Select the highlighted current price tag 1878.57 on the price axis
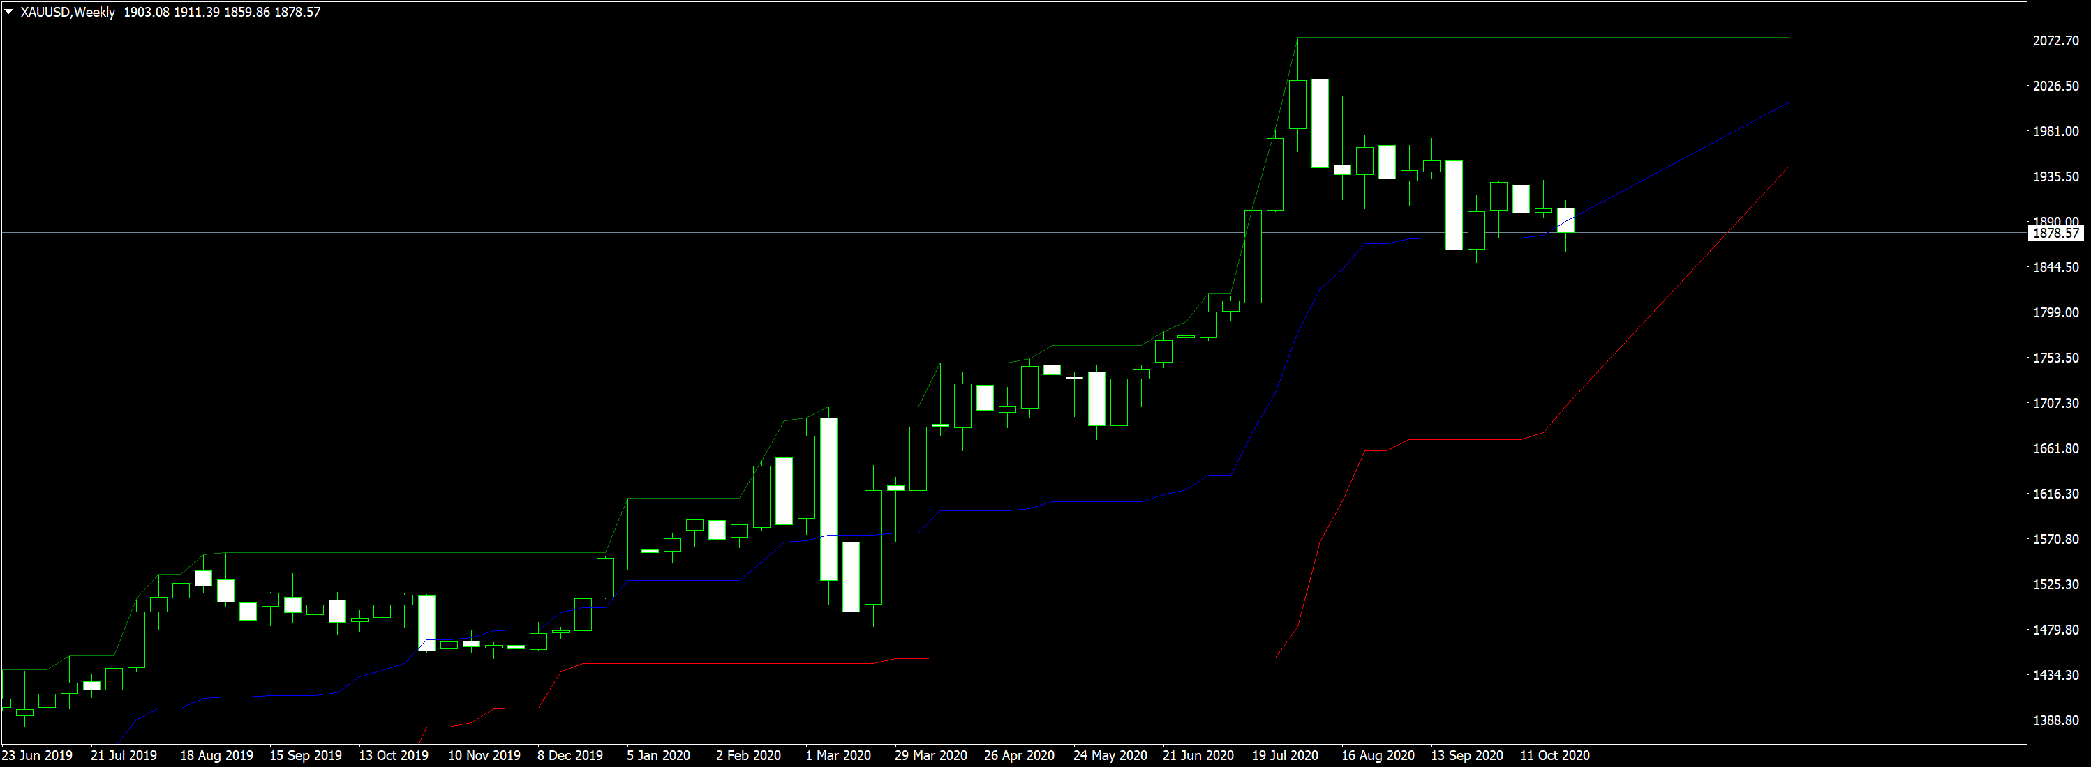This screenshot has height=767, width=2091. click(2056, 234)
